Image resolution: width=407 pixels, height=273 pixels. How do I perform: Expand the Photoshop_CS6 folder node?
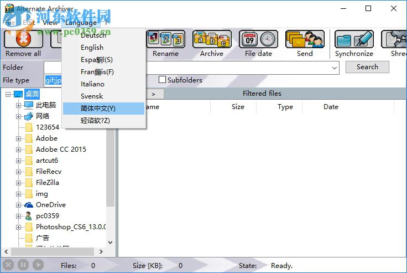18,227
